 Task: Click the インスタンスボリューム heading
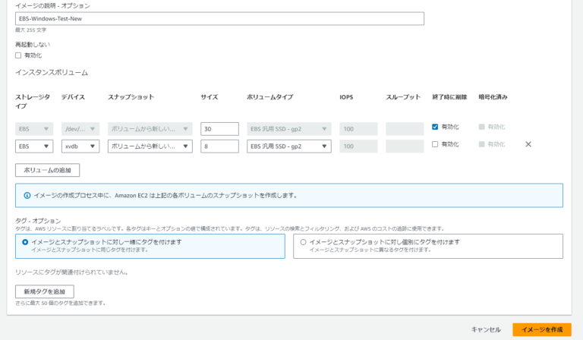tap(52, 72)
